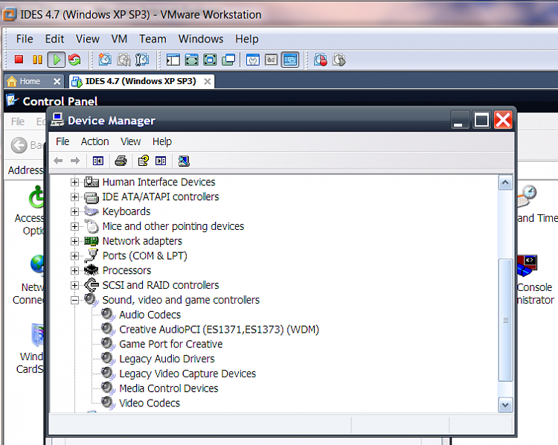This screenshot has width=558, height=445.
Task: Select Game Port for Creative
Action: pyautogui.click(x=171, y=345)
